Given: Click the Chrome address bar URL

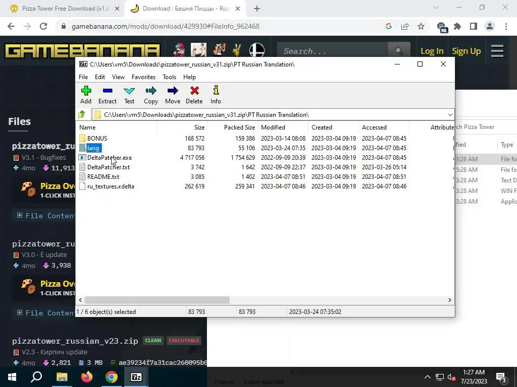Looking at the screenshot, I should 166,26.
